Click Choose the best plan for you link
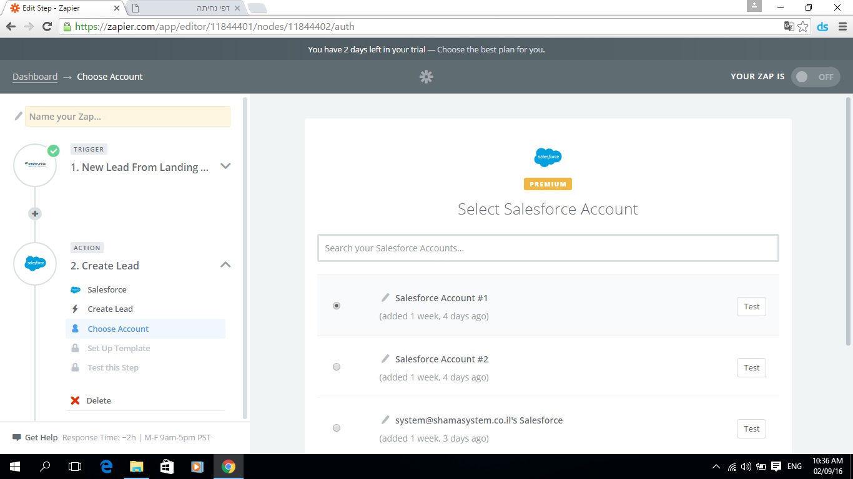 (x=491, y=49)
